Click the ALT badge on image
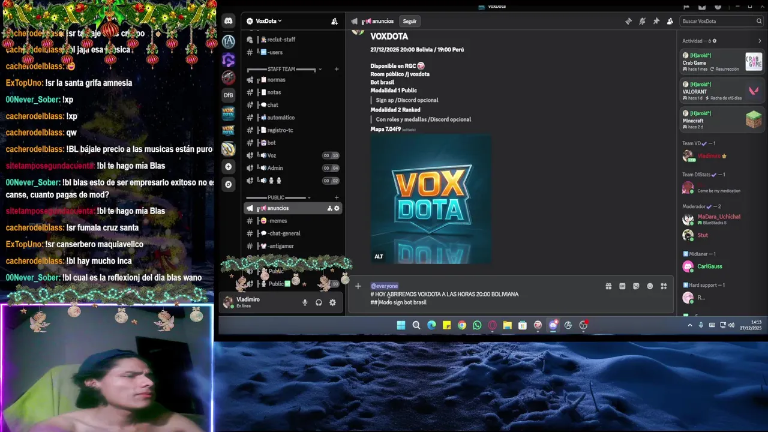Screen dimensions: 768x432 pyautogui.click(x=379, y=256)
